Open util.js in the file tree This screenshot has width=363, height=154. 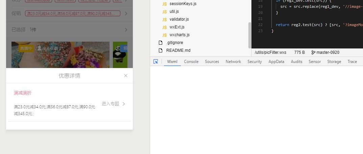pyautogui.click(x=174, y=12)
